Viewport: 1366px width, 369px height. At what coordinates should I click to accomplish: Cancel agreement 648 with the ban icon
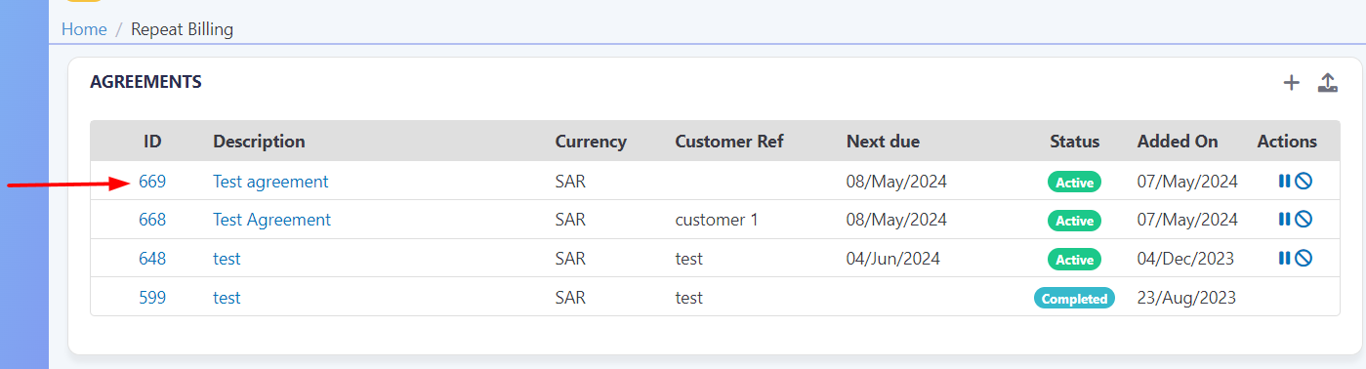1304,259
